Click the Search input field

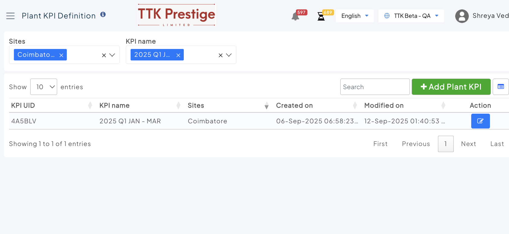pos(375,87)
